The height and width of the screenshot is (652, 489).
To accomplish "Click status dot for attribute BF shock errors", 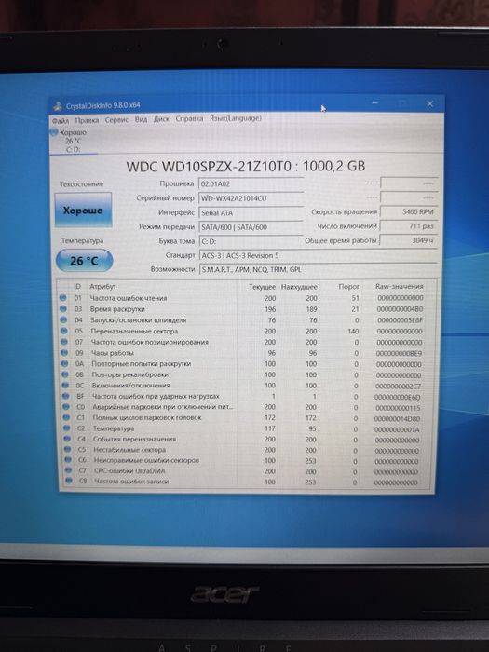I will click(x=66, y=396).
